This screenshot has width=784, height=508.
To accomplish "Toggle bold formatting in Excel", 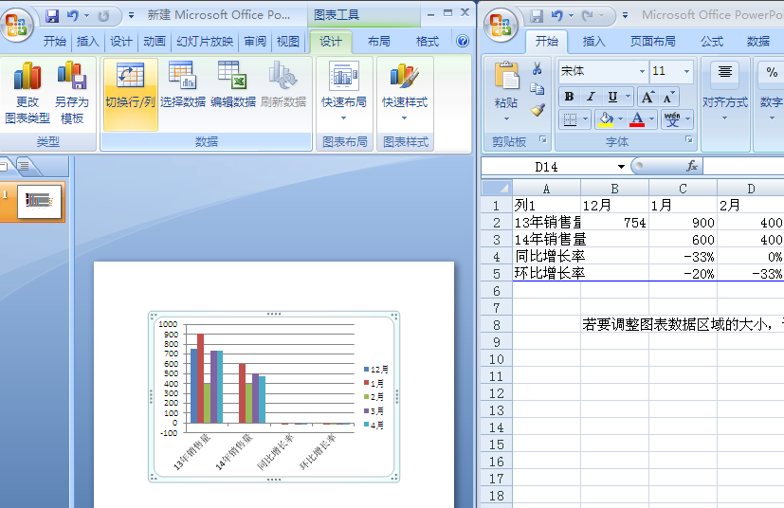I will point(569,97).
